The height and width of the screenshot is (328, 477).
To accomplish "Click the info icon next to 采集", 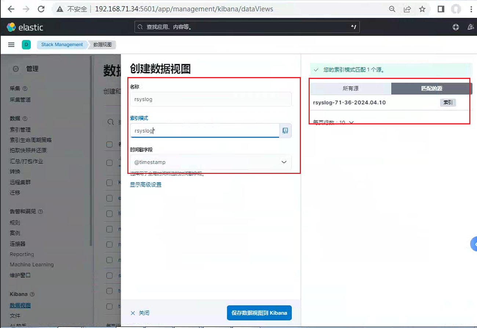I will click(25, 88).
